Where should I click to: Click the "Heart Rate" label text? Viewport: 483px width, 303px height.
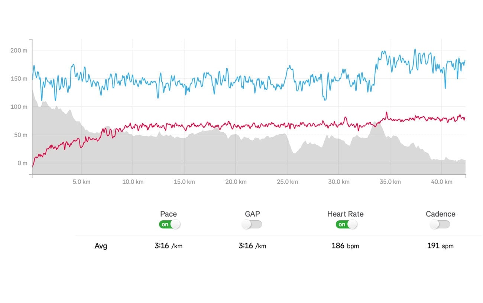[x=345, y=214]
